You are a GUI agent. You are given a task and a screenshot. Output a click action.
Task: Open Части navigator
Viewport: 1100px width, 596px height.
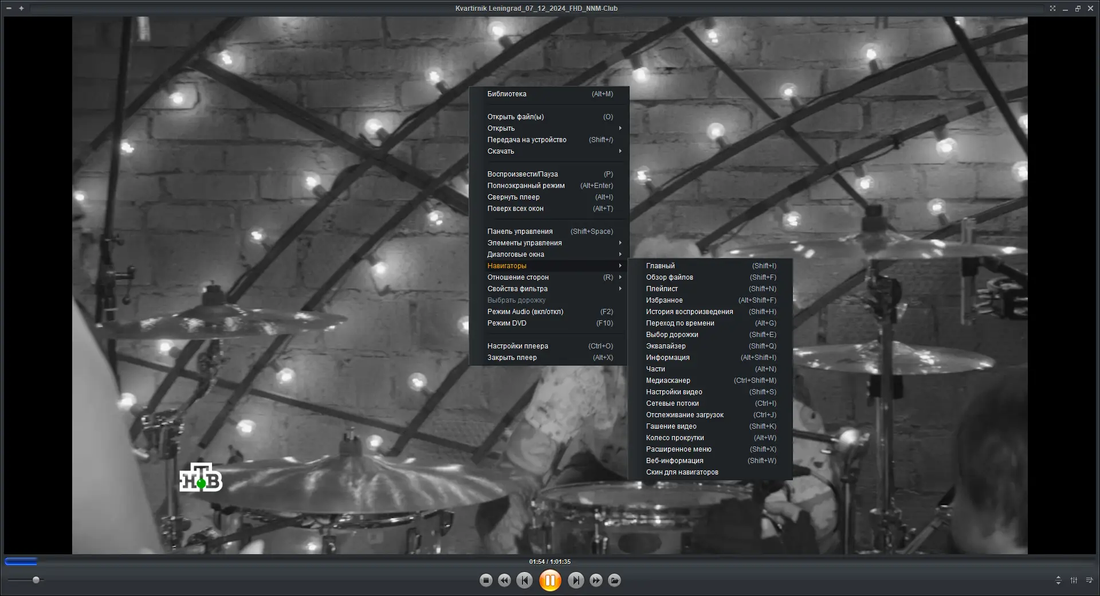(x=710, y=369)
